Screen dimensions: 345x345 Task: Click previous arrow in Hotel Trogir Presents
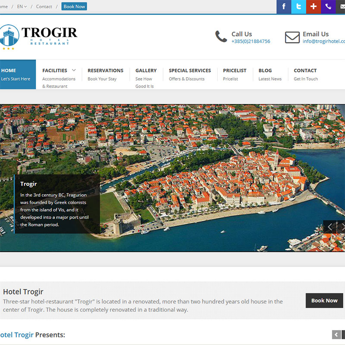pyautogui.click(x=336, y=335)
